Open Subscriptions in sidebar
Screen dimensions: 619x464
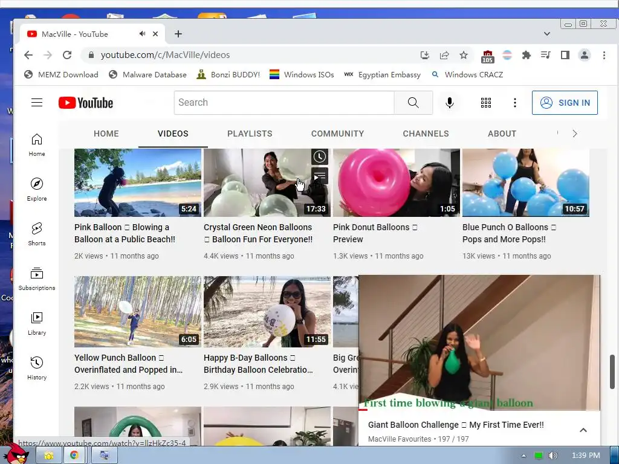37,279
